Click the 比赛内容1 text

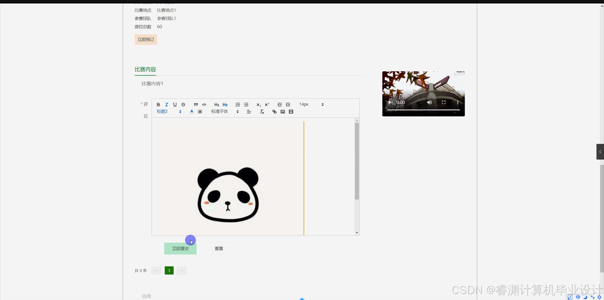(152, 84)
